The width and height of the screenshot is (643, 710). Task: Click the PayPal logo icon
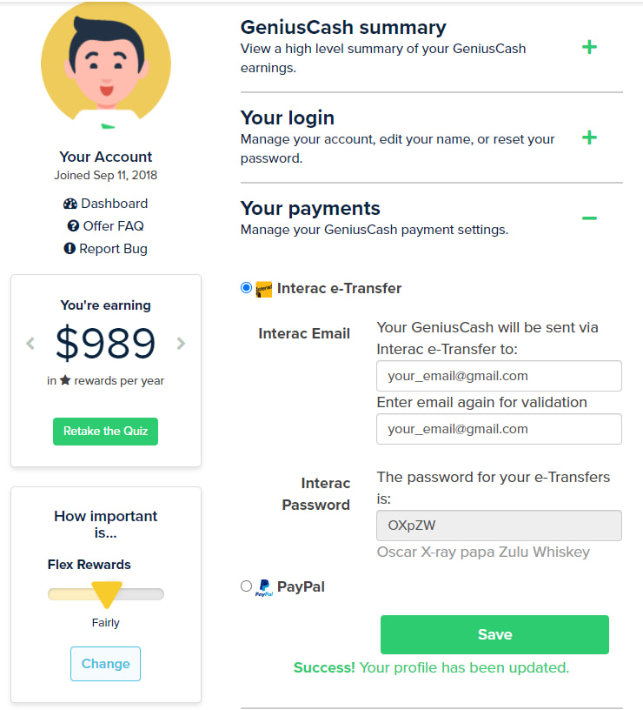click(264, 587)
